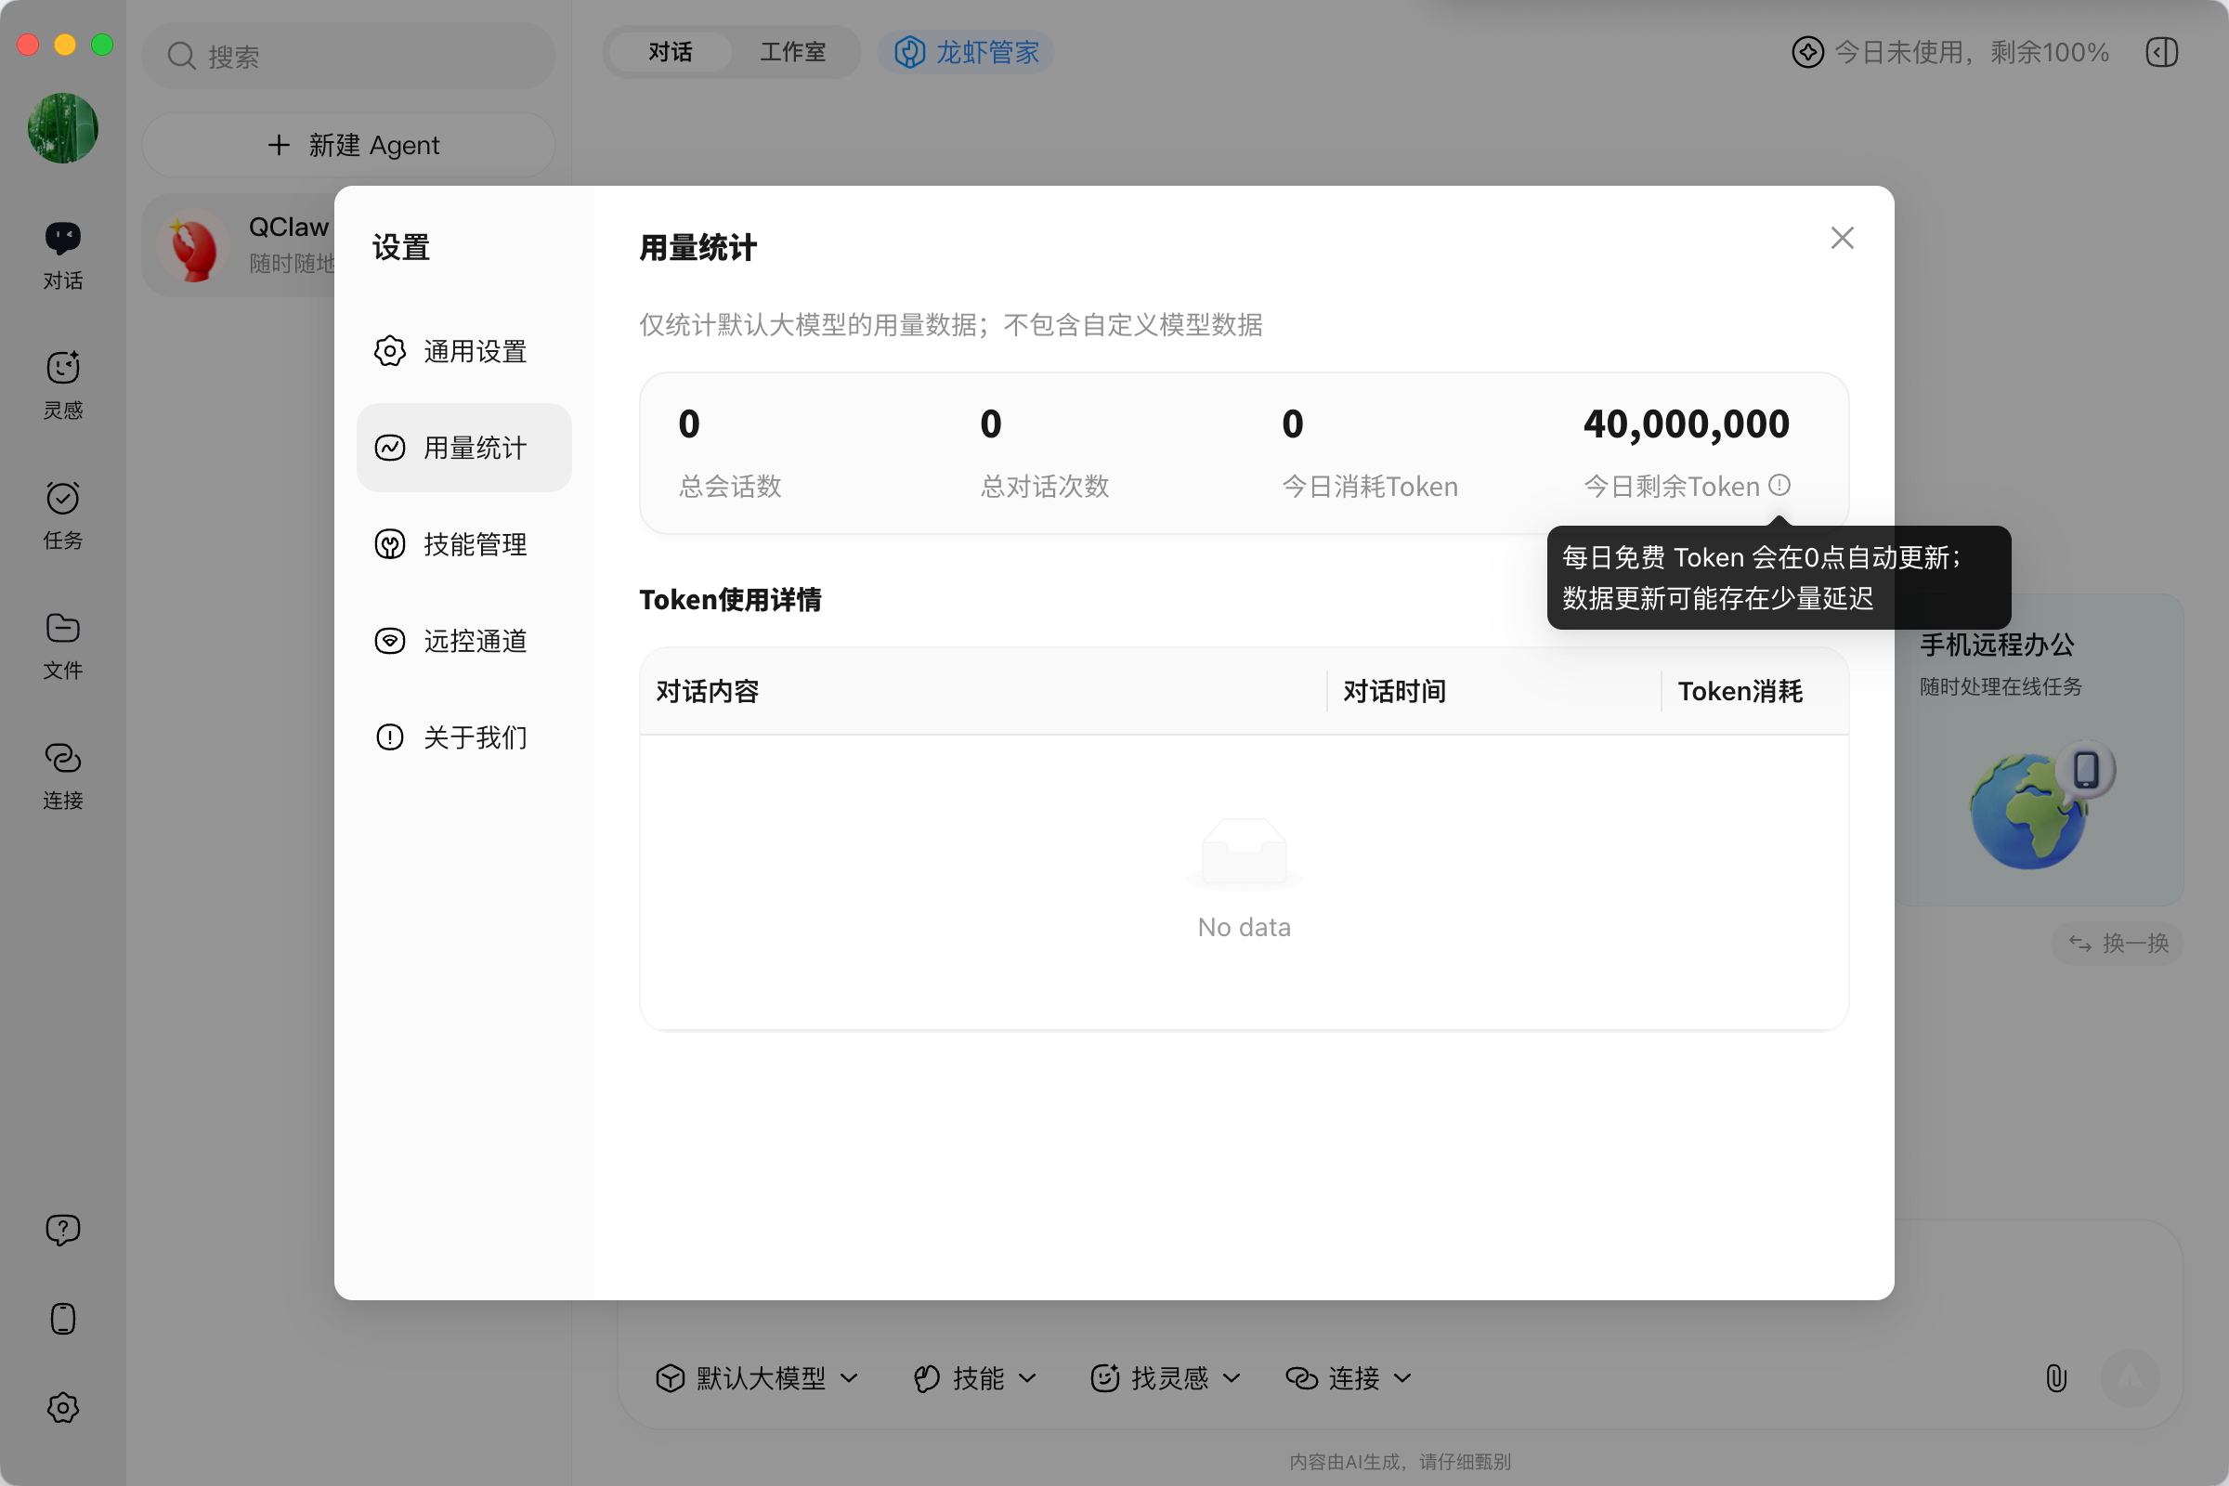Expand the 连接 dropdown in input bar
This screenshot has height=1486, width=2229.
tap(1348, 1377)
